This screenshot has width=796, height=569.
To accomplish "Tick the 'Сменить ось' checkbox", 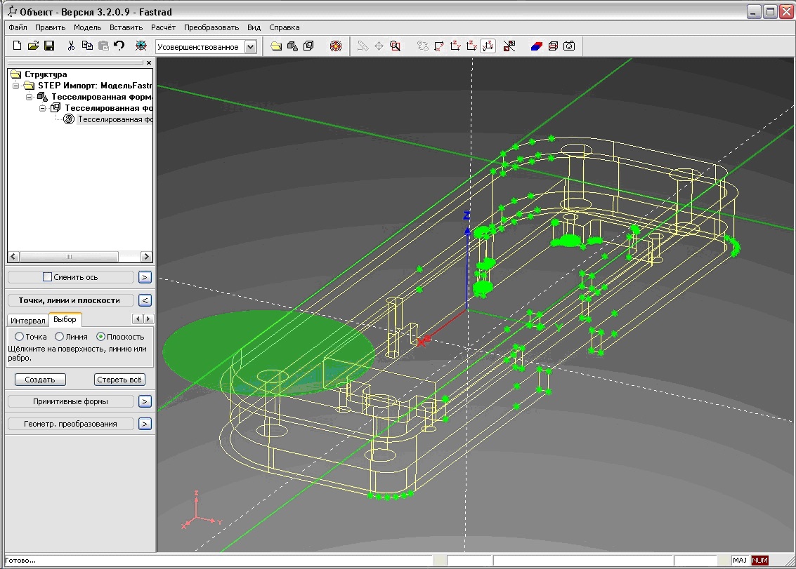I will [x=47, y=277].
